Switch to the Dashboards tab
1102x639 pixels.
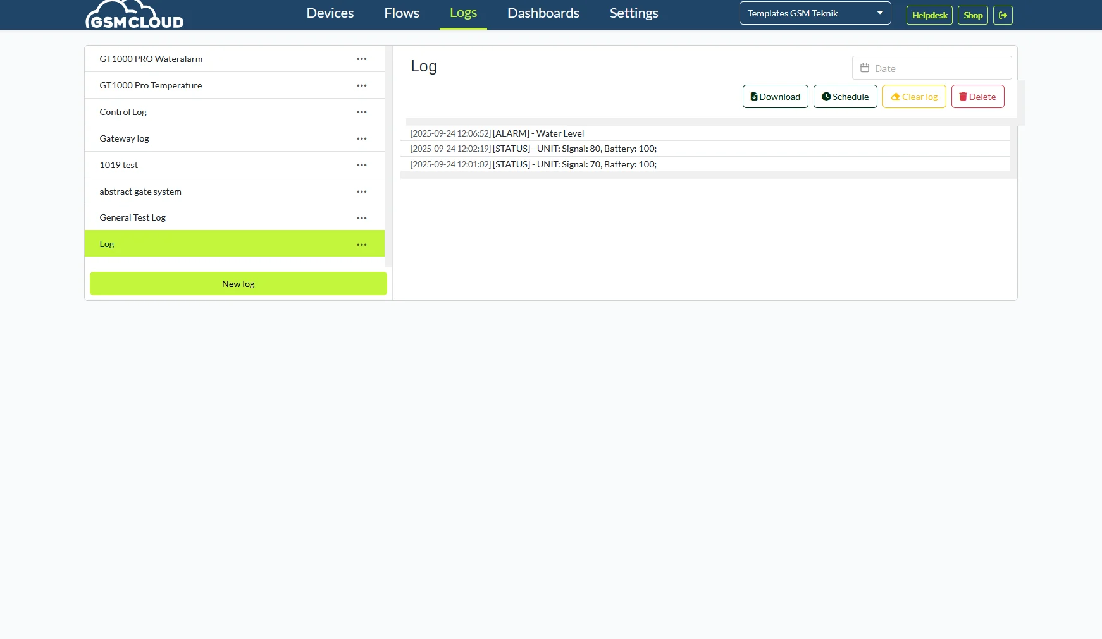click(x=543, y=13)
